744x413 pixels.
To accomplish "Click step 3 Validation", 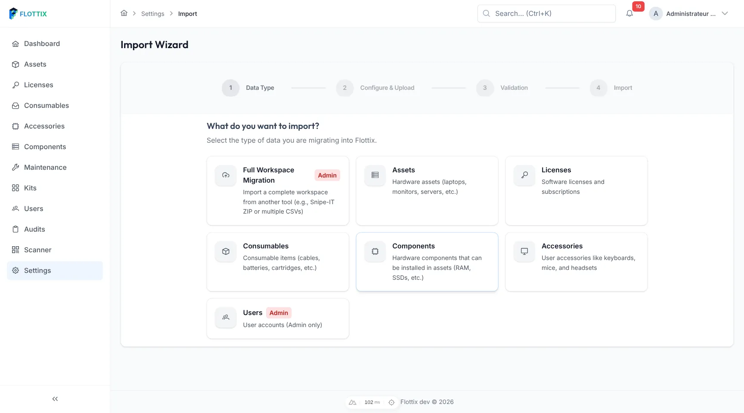I will pyautogui.click(x=502, y=88).
